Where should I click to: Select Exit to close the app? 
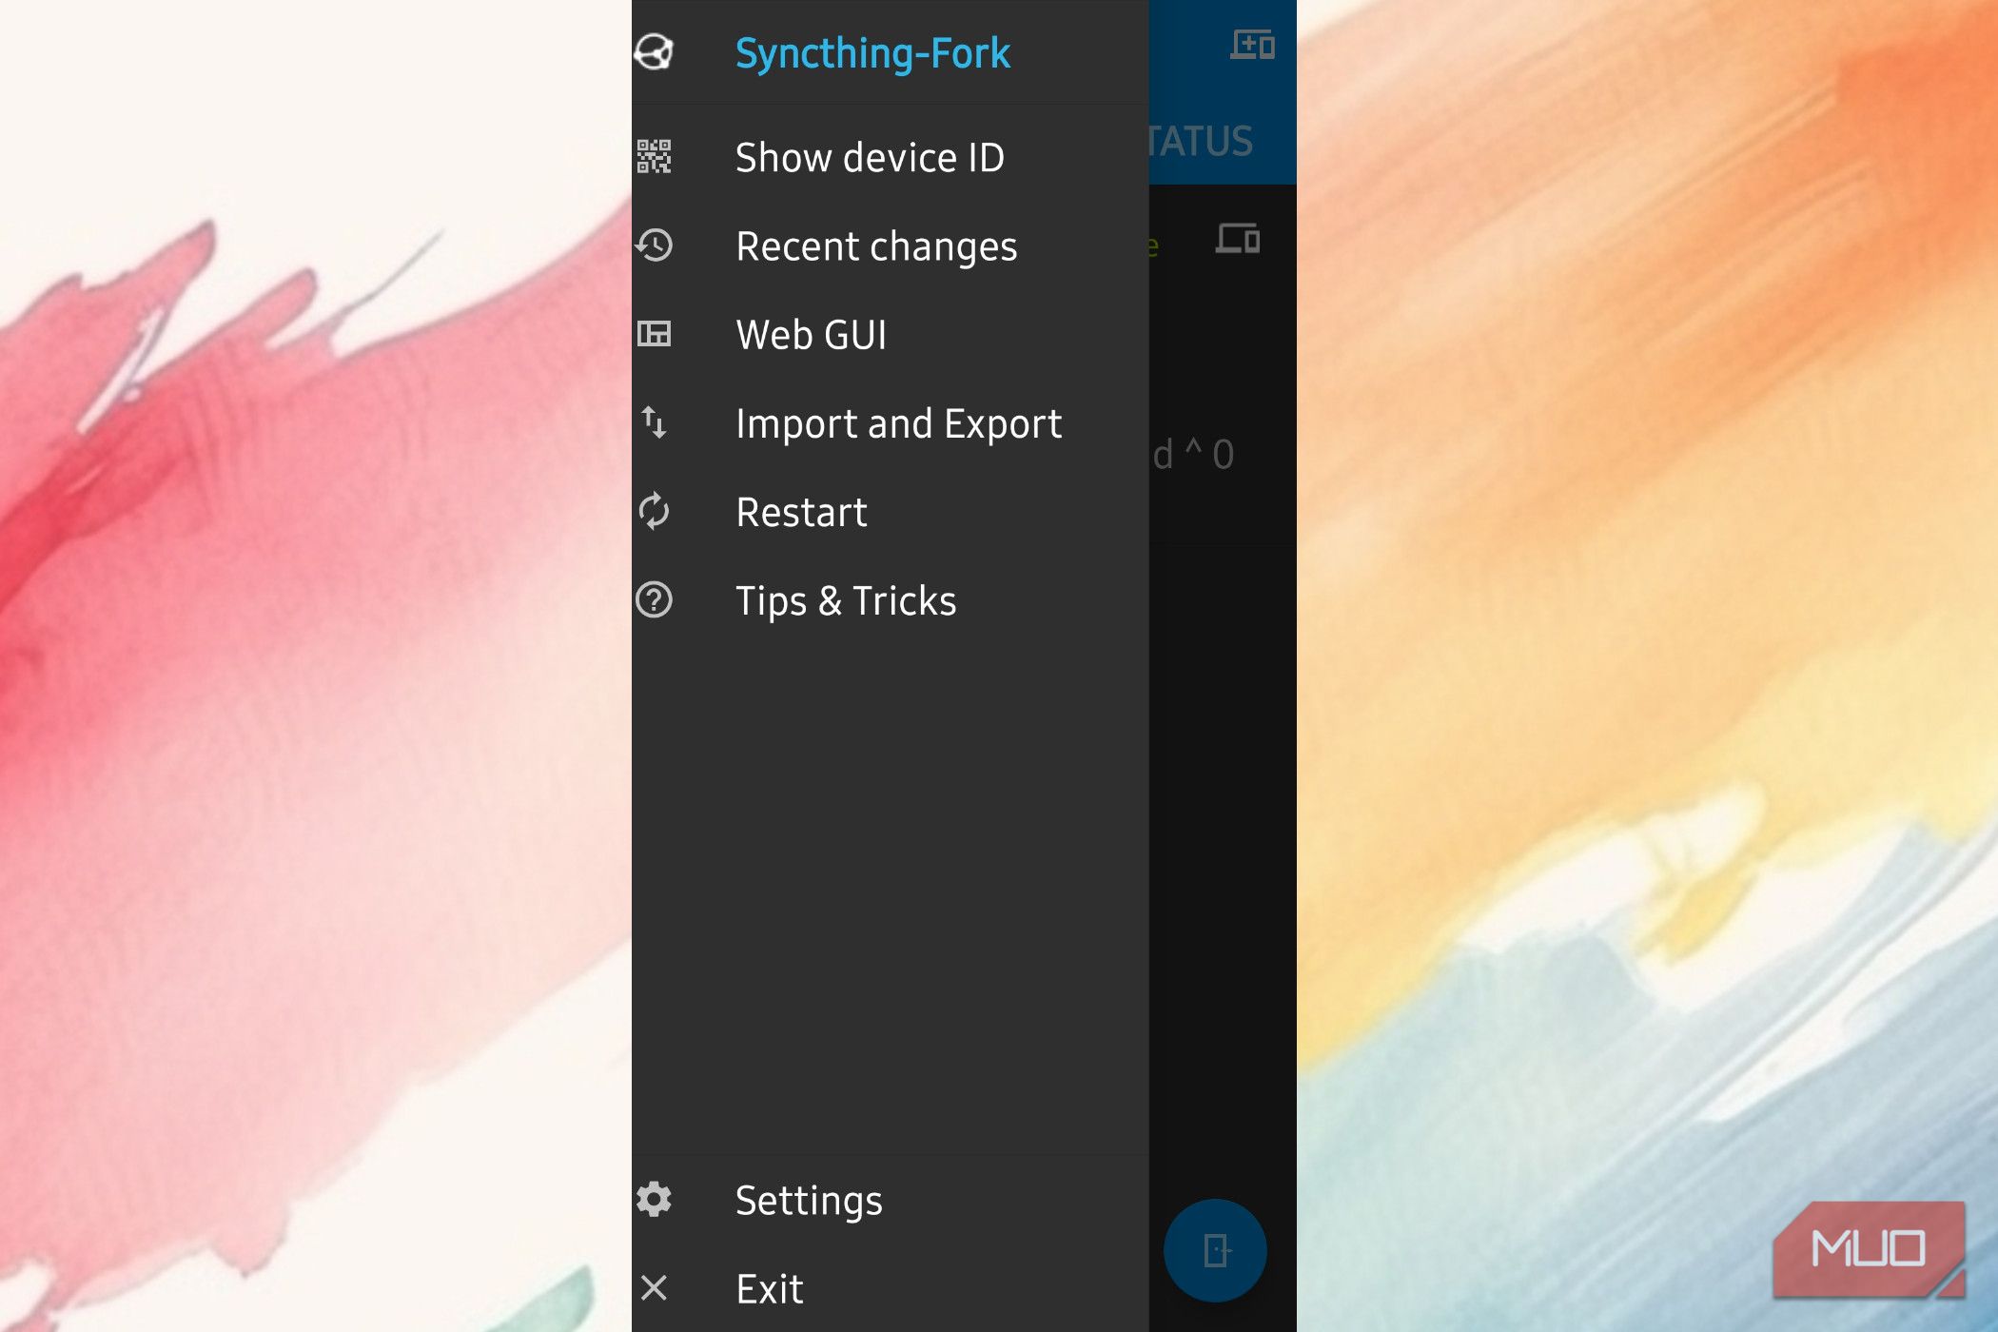point(891,1288)
